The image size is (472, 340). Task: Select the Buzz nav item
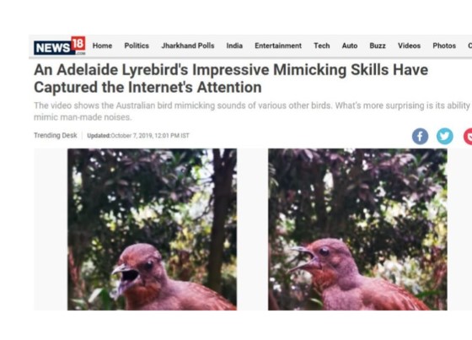click(378, 46)
